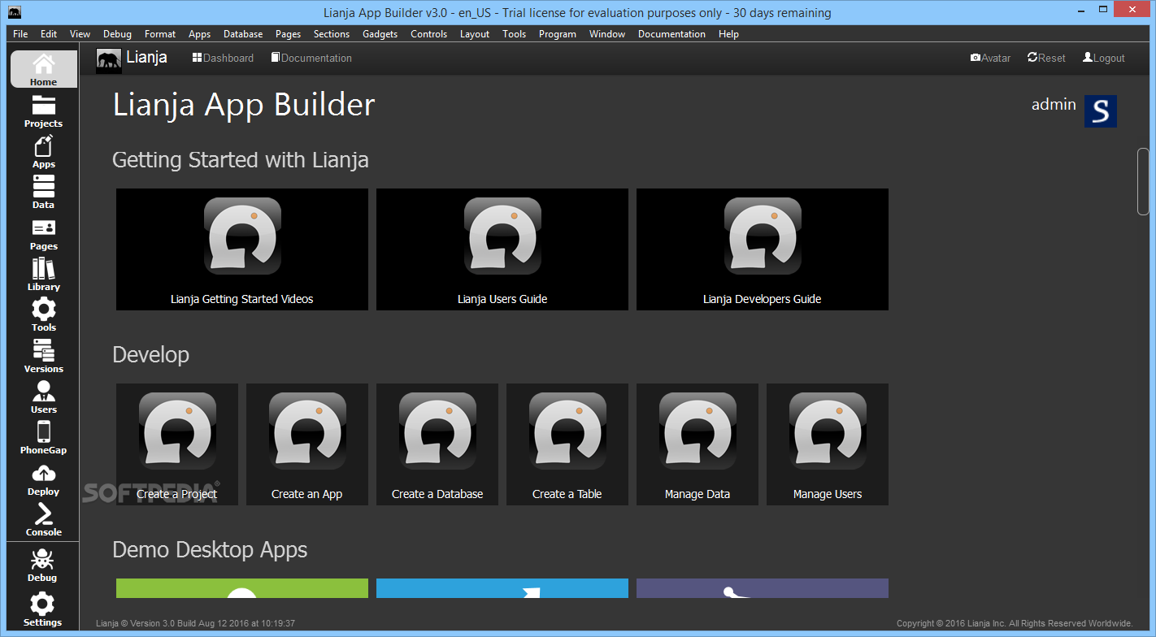Open the Edit menu
Screen dimensions: 1156x637
point(49,34)
